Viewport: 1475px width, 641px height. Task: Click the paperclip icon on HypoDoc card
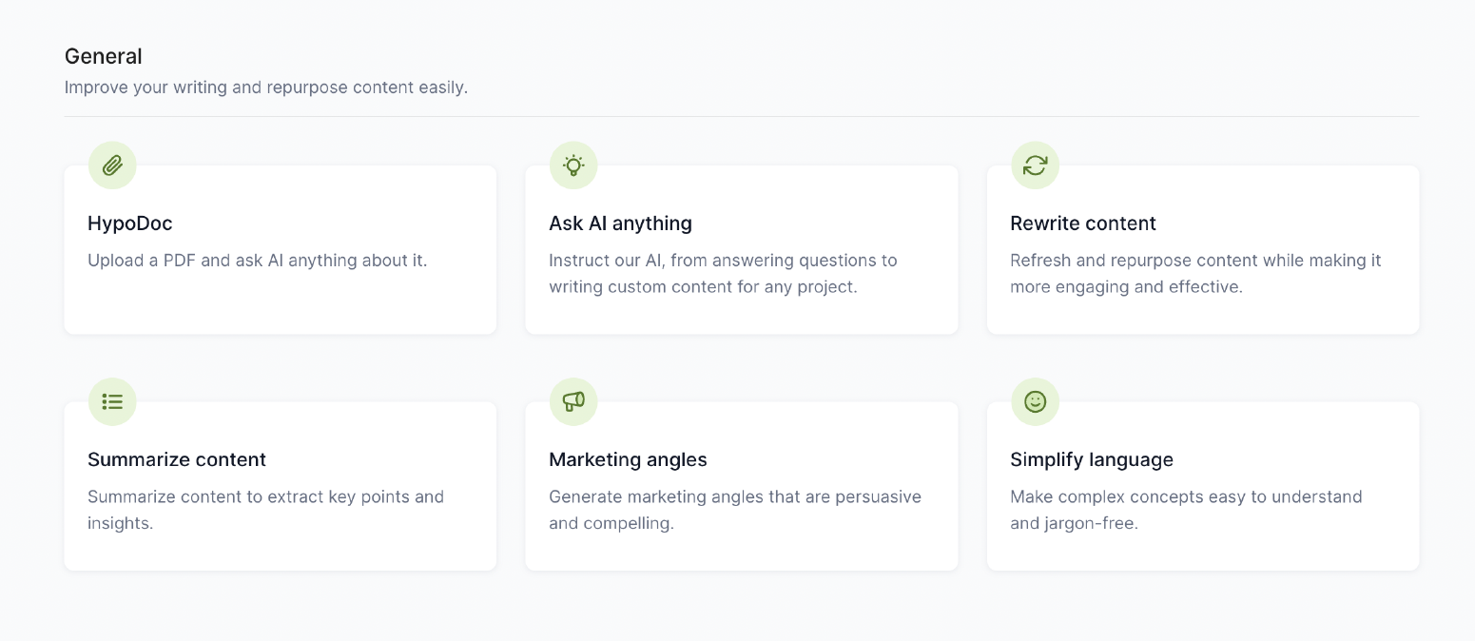click(112, 165)
